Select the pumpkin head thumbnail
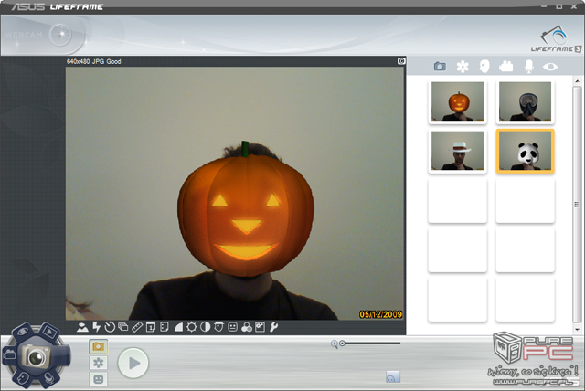This screenshot has width=585, height=391. tap(457, 100)
